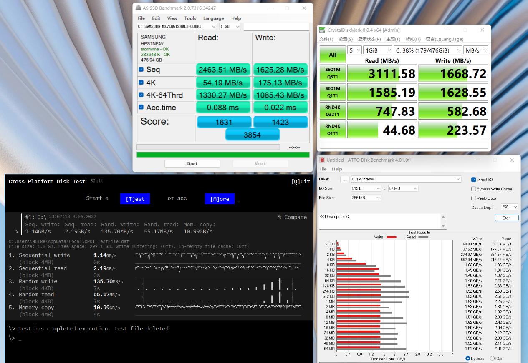
Task: Click the down arrow of the Description scrollbar
Action: [443, 226]
